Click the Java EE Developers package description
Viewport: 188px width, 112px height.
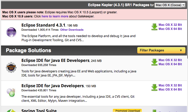tap(79, 73)
